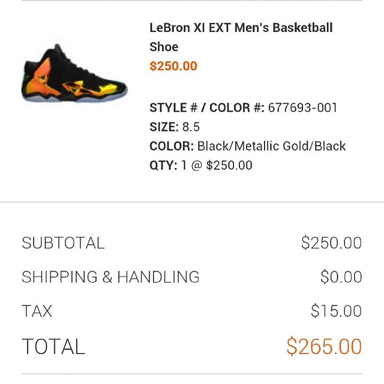Click the QTY label text
Screen dimensions: 384x384
(163, 166)
